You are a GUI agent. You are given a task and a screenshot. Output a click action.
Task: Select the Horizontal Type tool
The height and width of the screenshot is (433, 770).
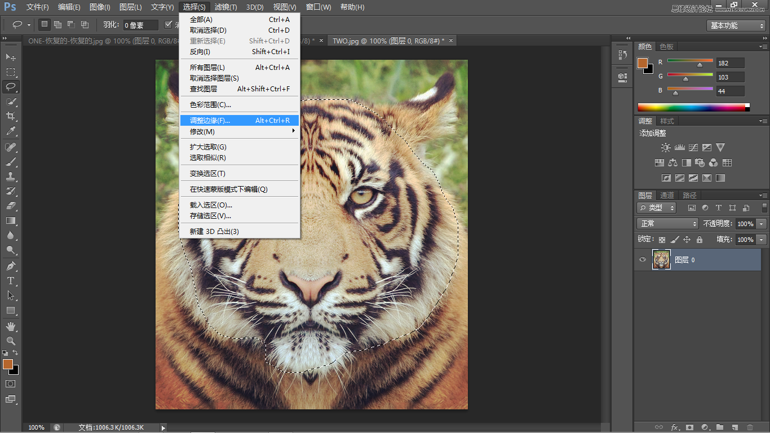click(x=11, y=281)
